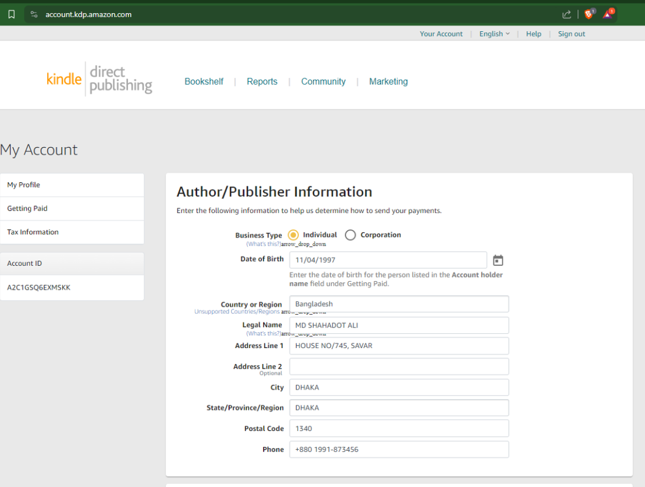
Task: Select My Profile in sidebar
Action: 72,185
